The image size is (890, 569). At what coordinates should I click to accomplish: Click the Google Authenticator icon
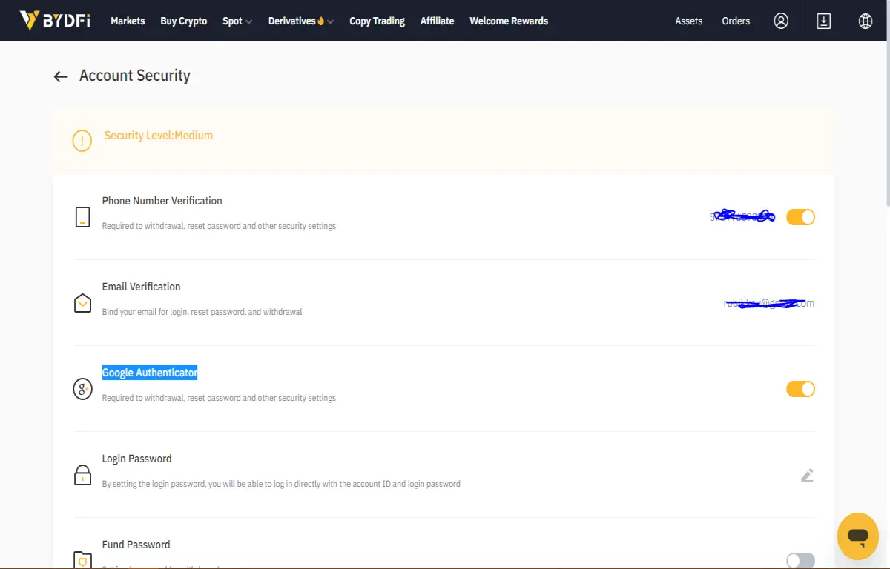click(82, 389)
